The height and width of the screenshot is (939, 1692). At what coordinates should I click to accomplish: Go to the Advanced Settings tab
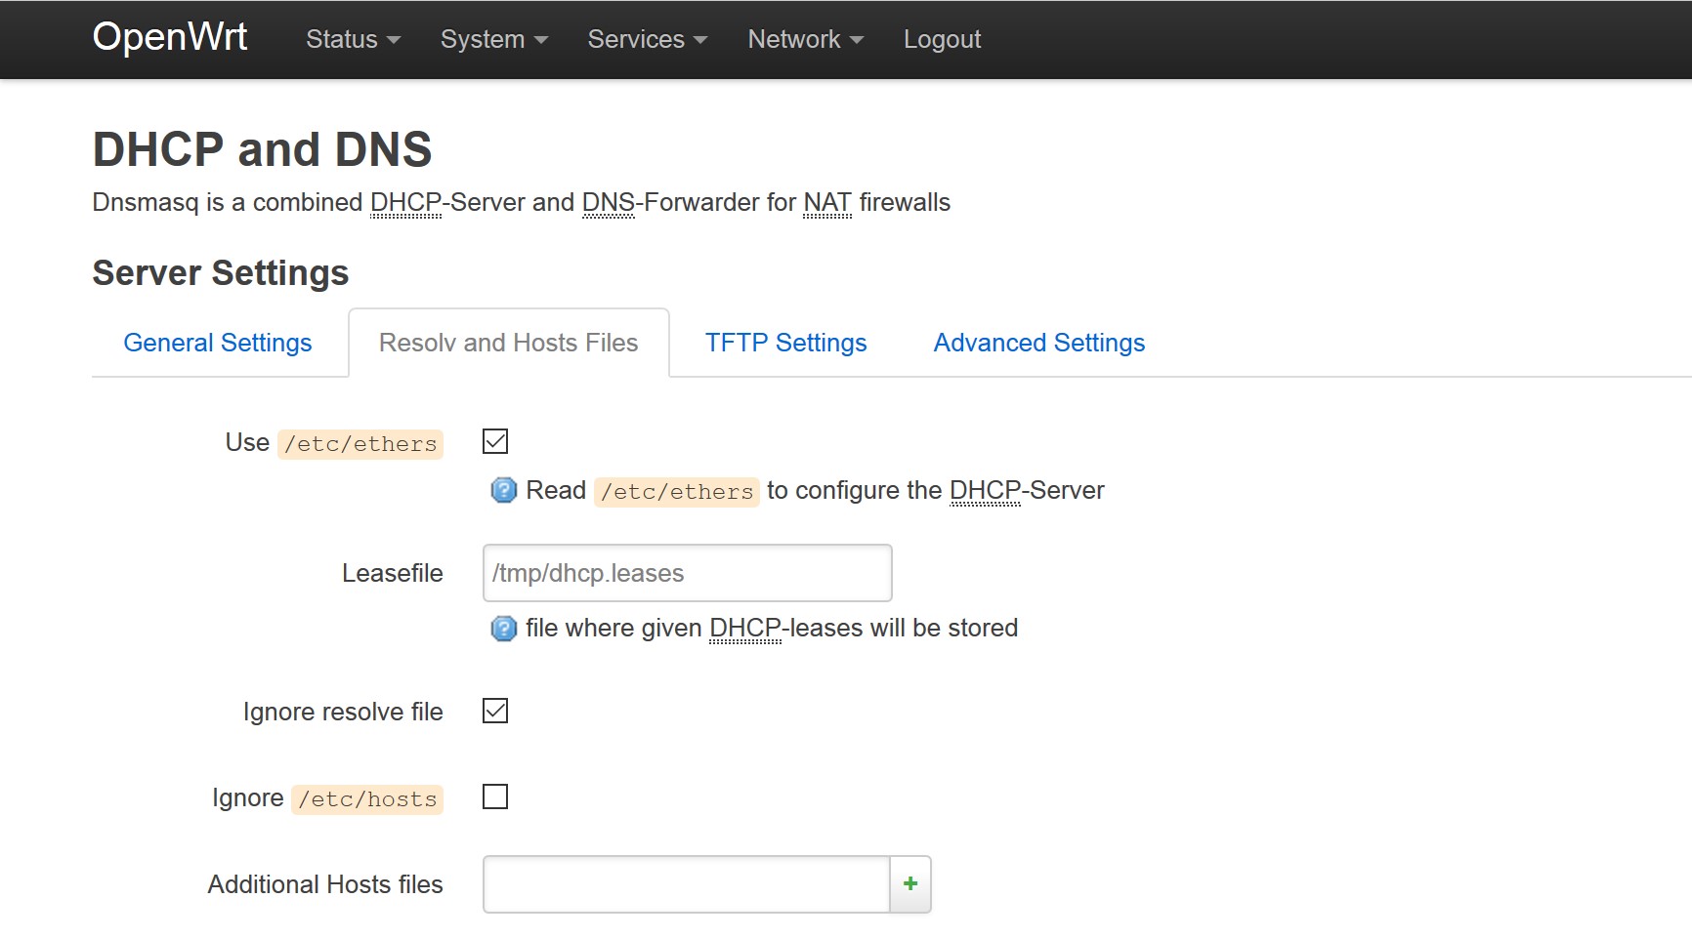1038,343
